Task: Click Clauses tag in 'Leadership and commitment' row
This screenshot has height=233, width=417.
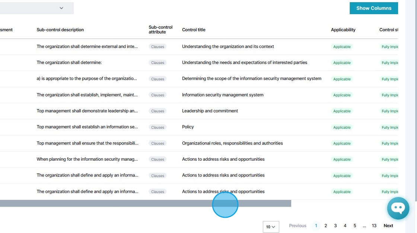Action: coord(158,111)
